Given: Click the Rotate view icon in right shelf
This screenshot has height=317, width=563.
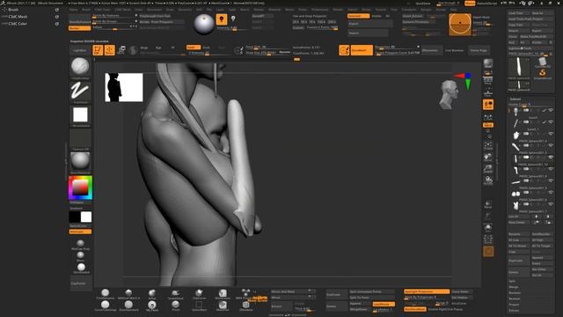Looking at the screenshot, I should [x=488, y=181].
